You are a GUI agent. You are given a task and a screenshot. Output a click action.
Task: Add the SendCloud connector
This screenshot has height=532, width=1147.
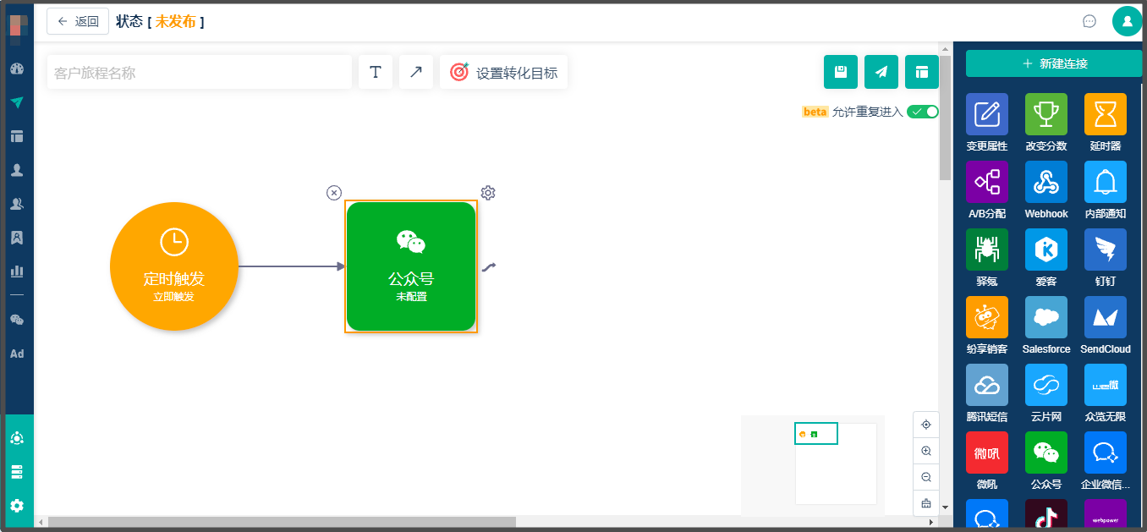(1106, 317)
